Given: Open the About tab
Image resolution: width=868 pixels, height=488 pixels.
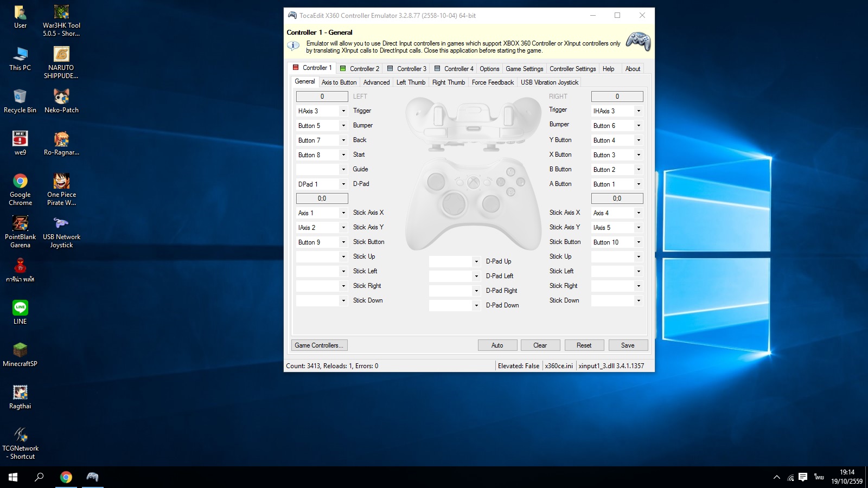Looking at the screenshot, I should (633, 69).
